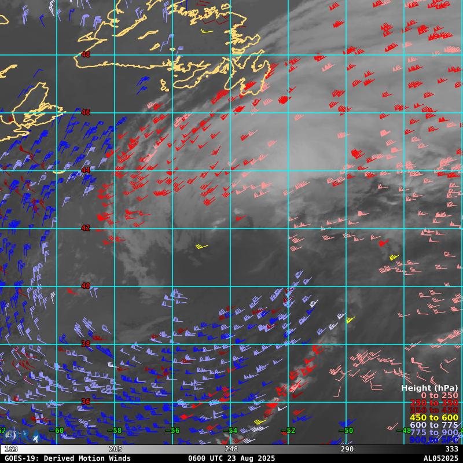Click the latitude label 40

[86, 286]
